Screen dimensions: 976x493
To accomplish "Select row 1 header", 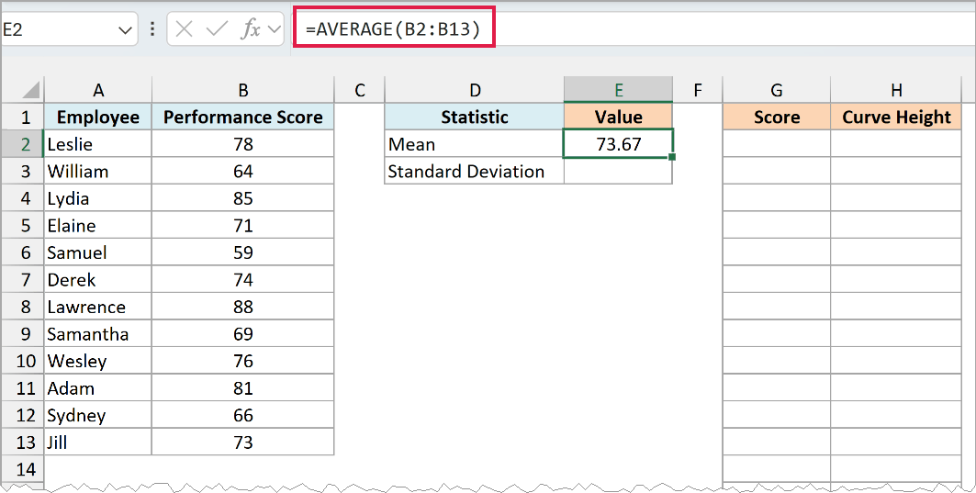I will [x=23, y=117].
